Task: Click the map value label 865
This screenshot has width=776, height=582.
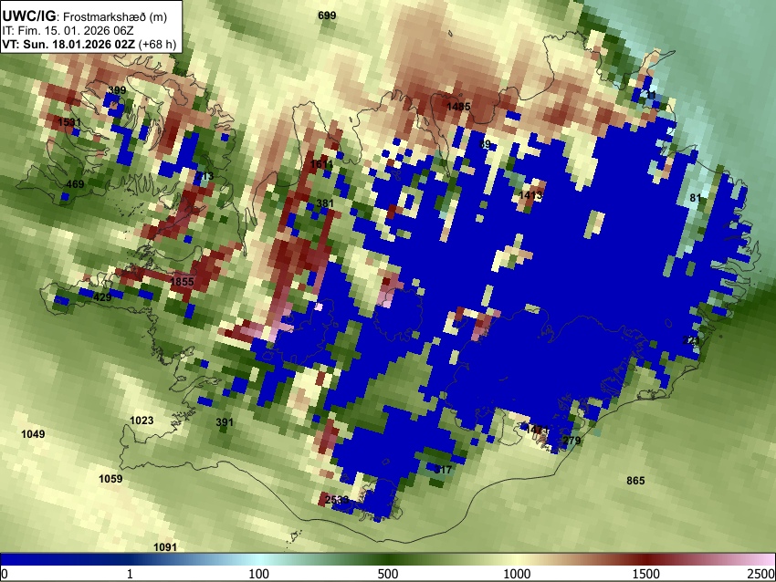Action: (x=635, y=481)
